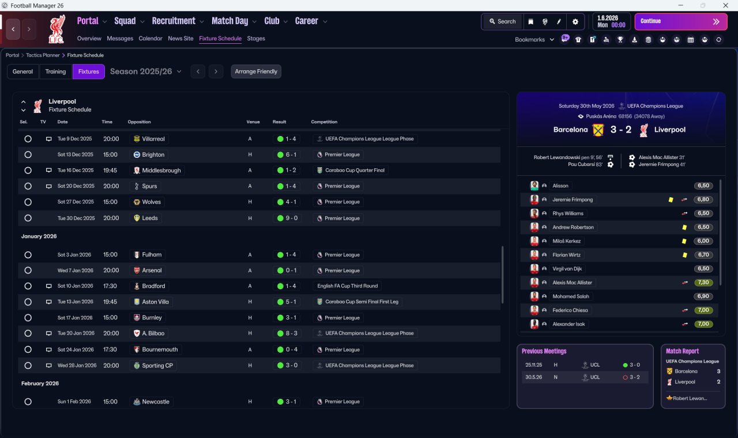This screenshot has height=438, width=738.
Task: Click the 9 - 0 result against Leeds
Action: 287,218
